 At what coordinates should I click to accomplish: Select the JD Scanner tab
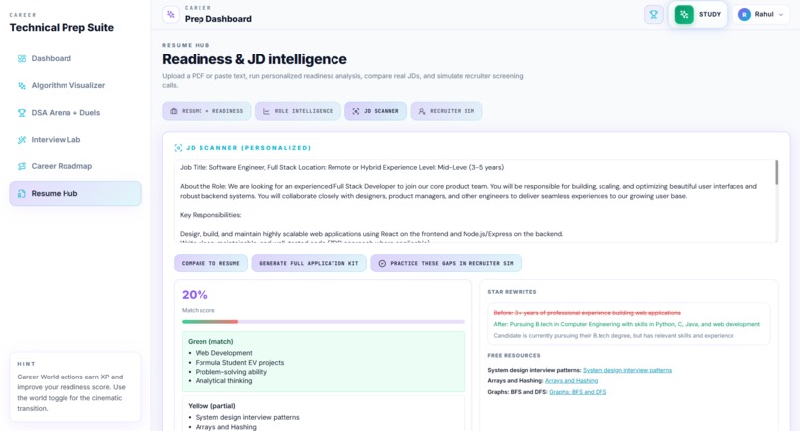pyautogui.click(x=375, y=111)
